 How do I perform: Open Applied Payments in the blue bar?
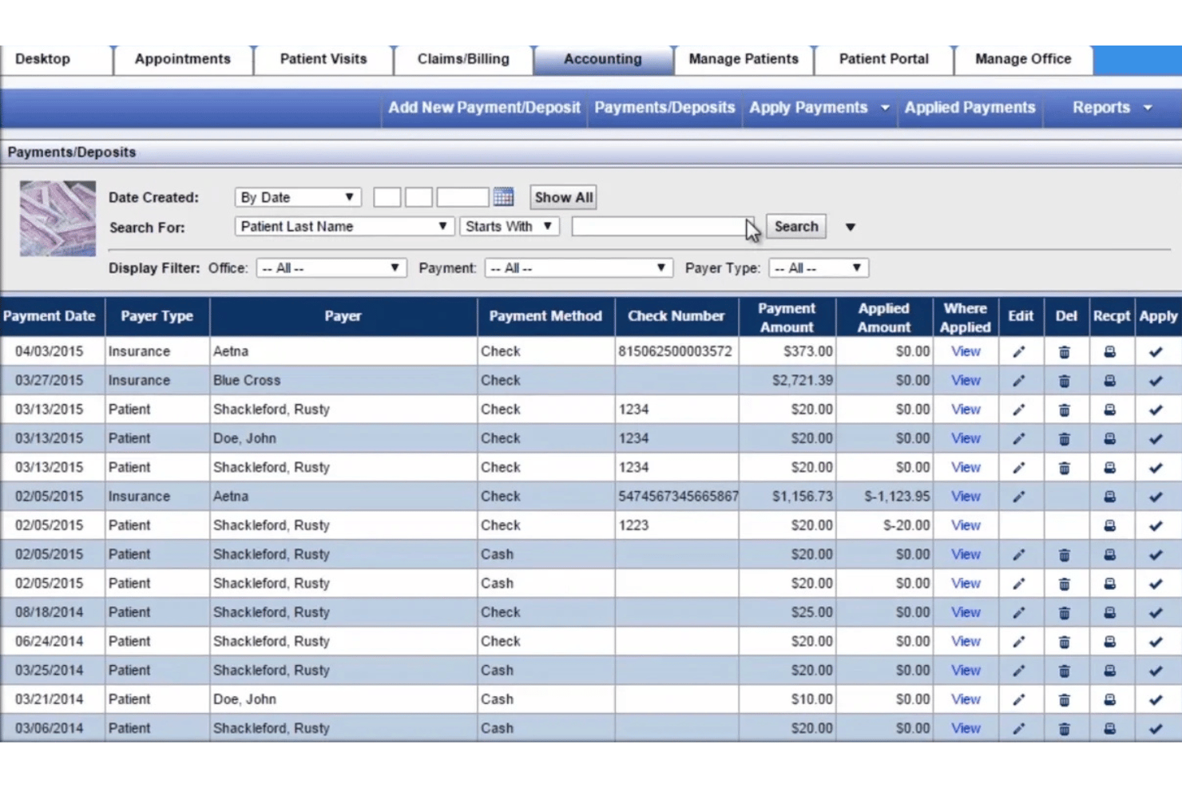tap(970, 108)
